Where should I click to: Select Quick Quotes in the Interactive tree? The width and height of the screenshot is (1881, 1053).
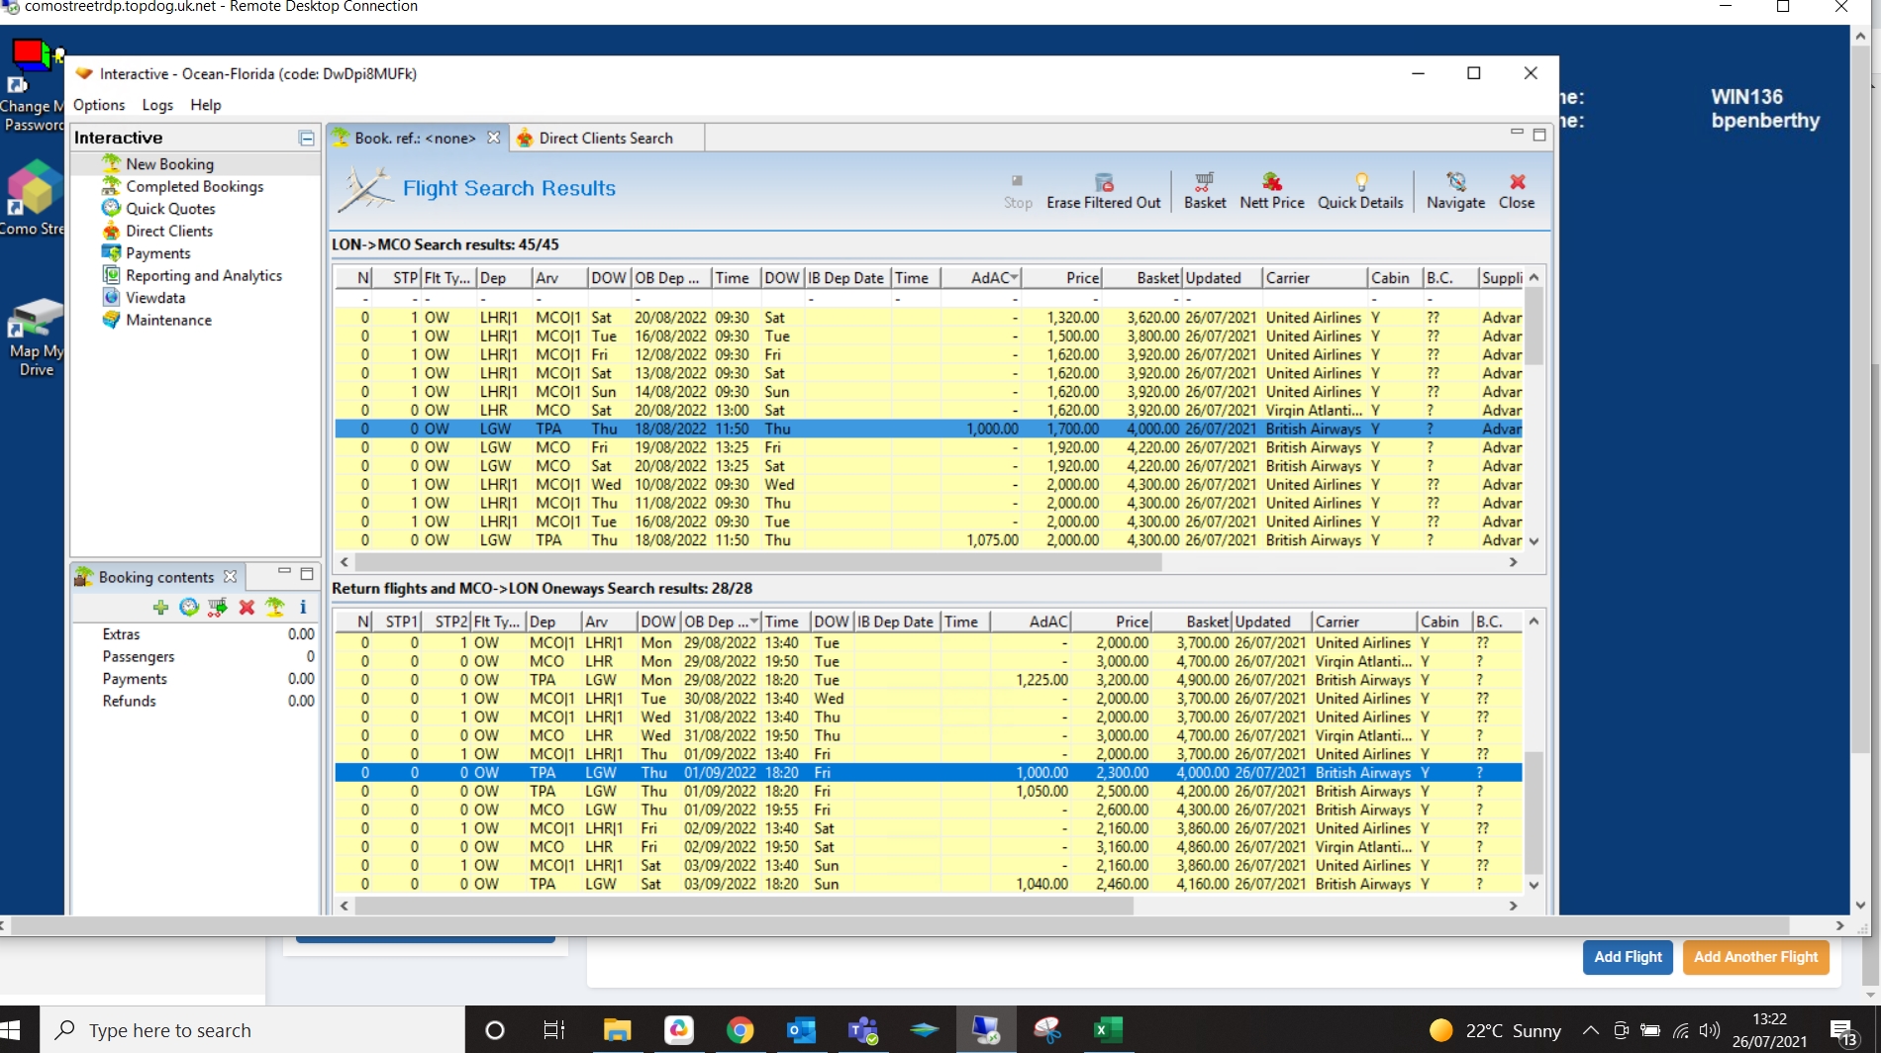click(x=170, y=209)
